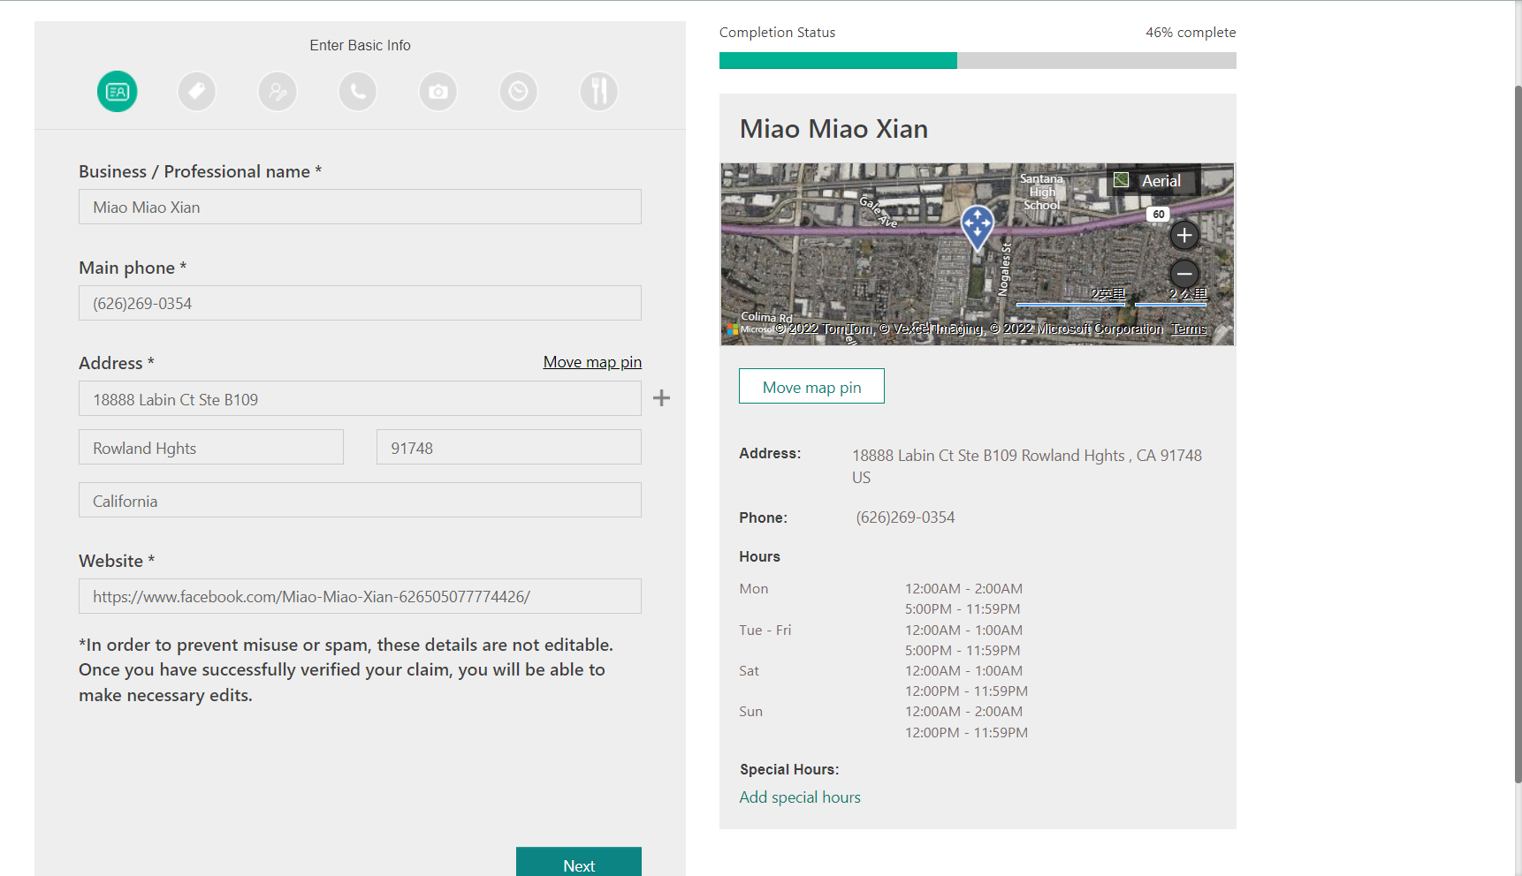Select the Basic Info step icon
1522x876 pixels.
(118, 92)
